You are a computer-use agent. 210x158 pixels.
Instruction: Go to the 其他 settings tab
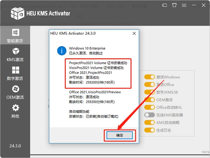tap(15, 111)
